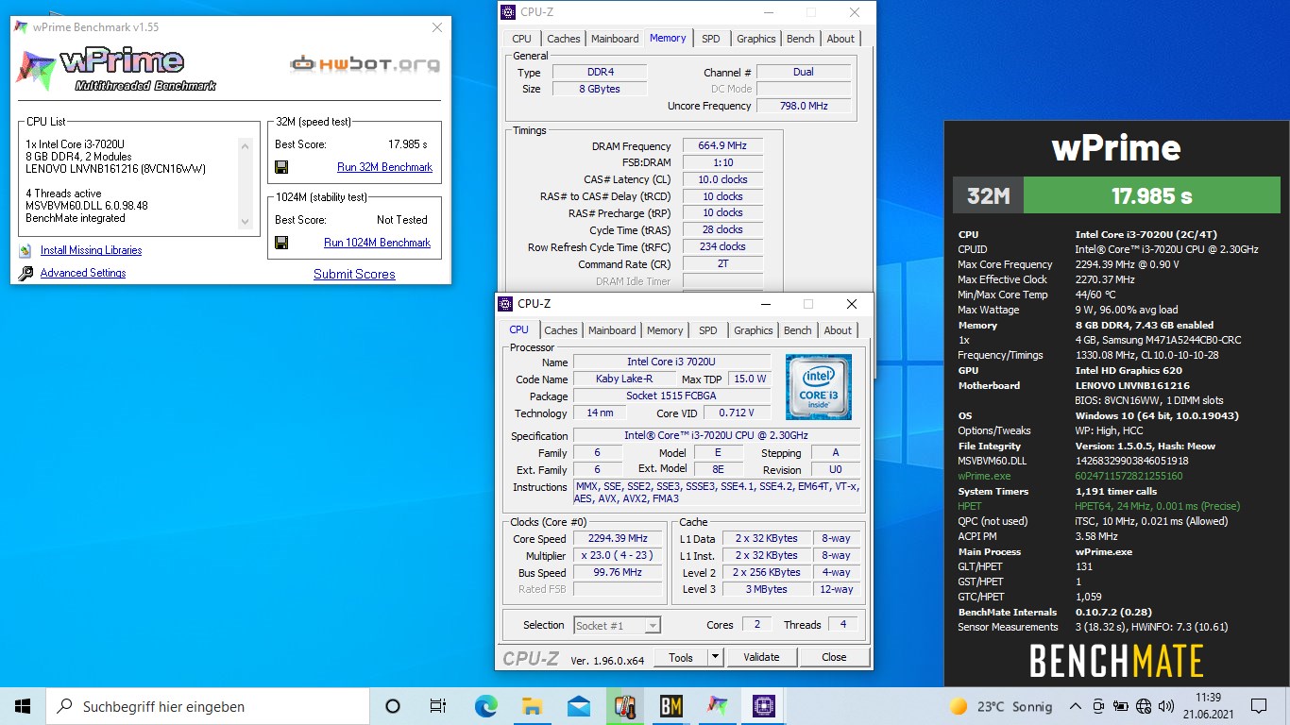Screen dimensions: 1290x725
Task: Open the SPD tab in the Memory window
Action: [710, 39]
